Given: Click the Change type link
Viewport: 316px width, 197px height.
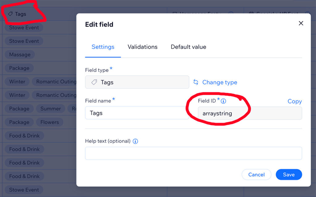Looking at the screenshot, I should pos(220,82).
